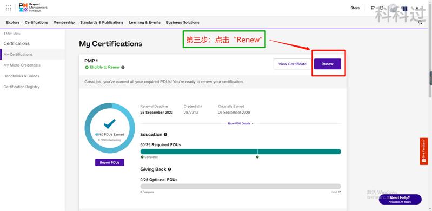Open the Certifications menu in top navigation
The height and width of the screenshot is (211, 432).
point(36,22)
